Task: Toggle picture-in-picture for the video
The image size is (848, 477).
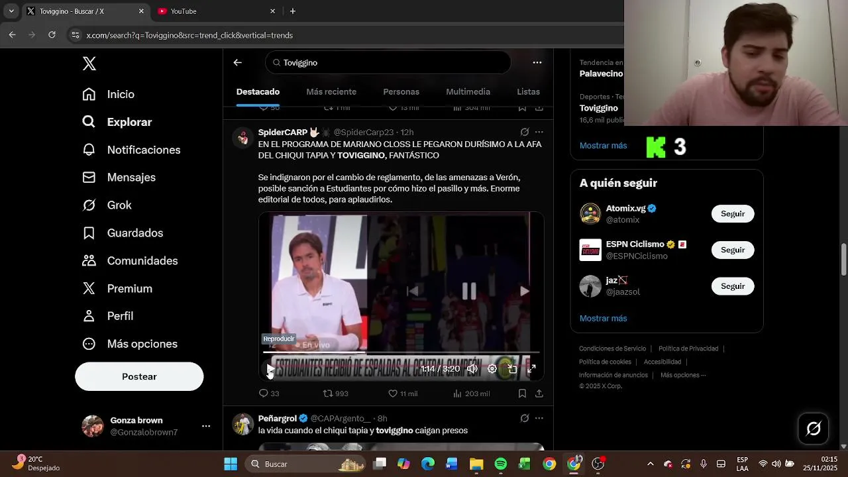Action: (x=511, y=369)
